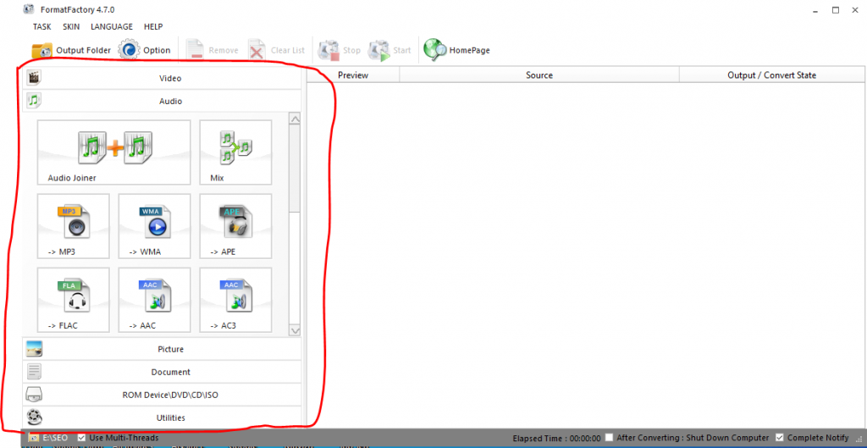Choose convert to APE format
This screenshot has height=448, width=867.
click(x=235, y=225)
